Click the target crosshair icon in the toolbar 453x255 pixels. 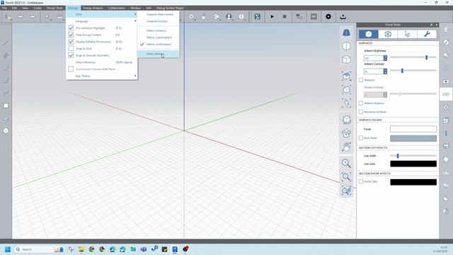(x=191, y=17)
